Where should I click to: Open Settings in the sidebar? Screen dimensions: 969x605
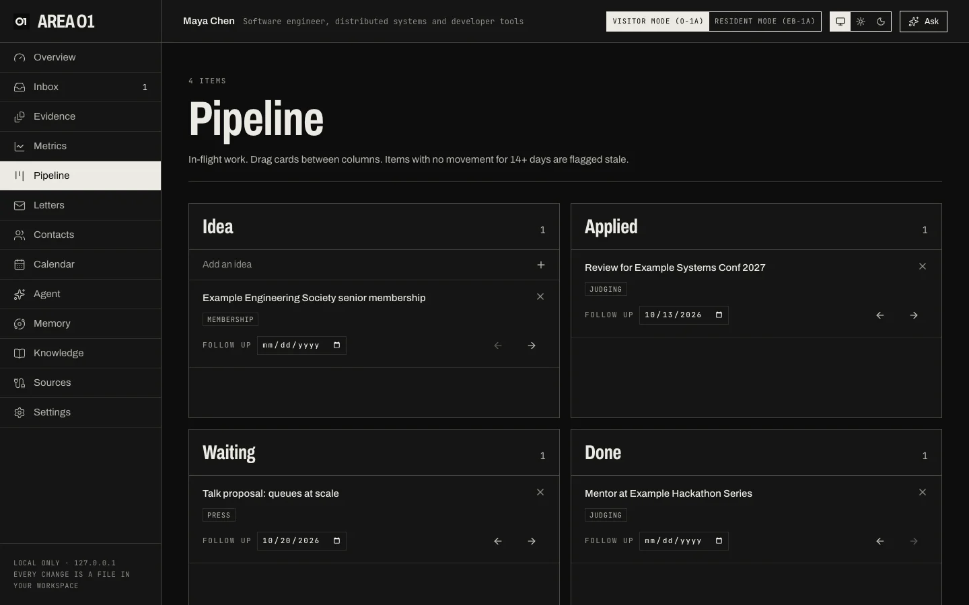(81, 413)
